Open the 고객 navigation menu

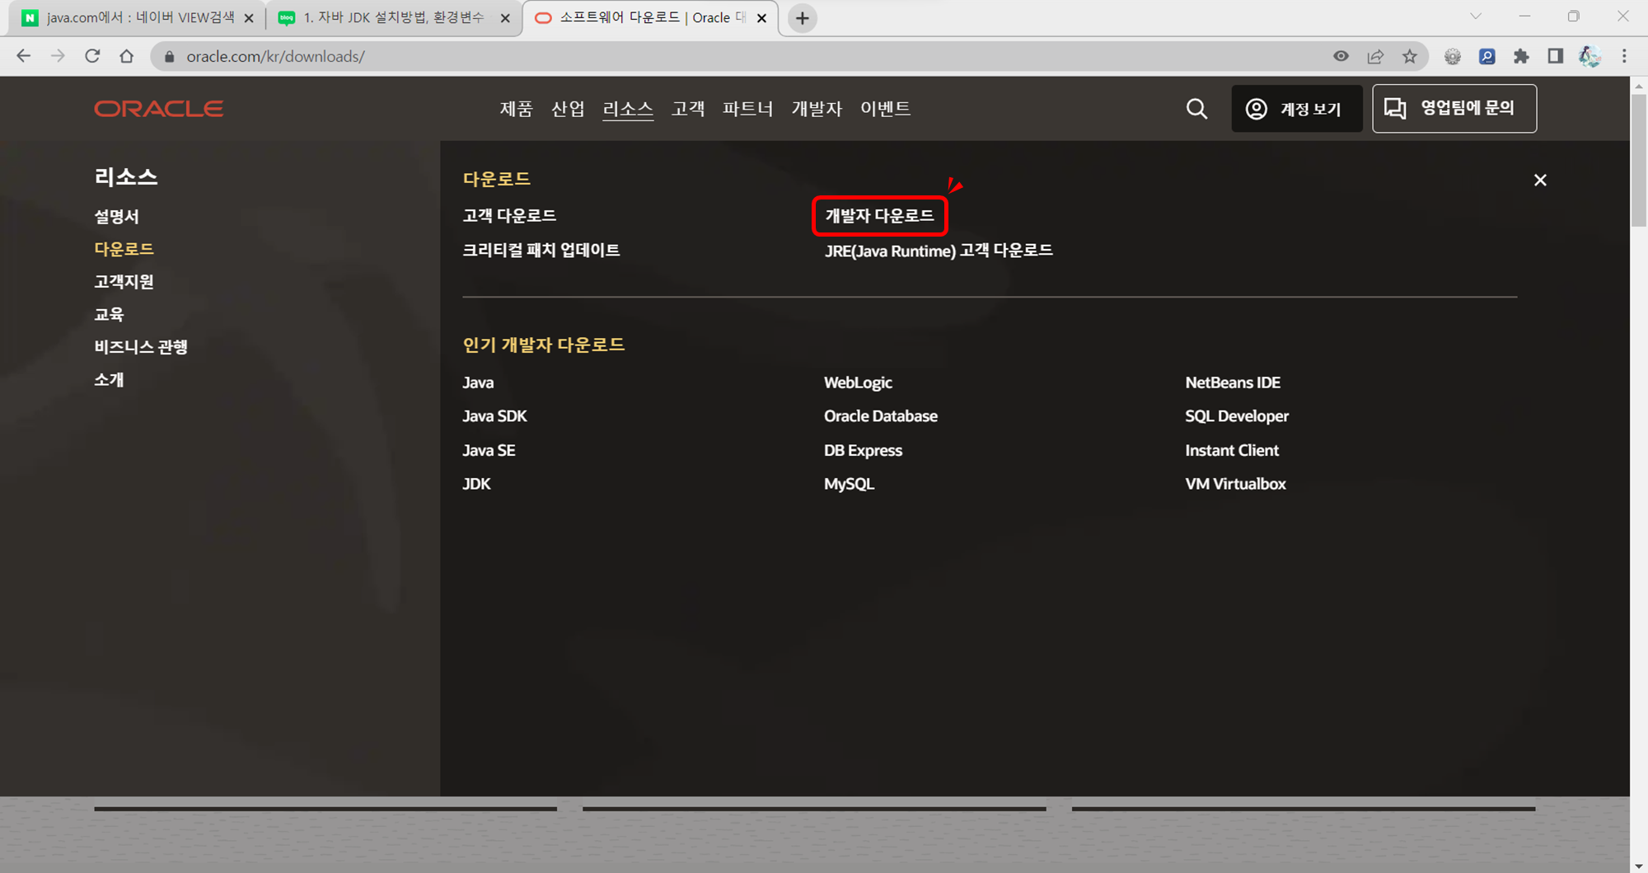click(688, 109)
